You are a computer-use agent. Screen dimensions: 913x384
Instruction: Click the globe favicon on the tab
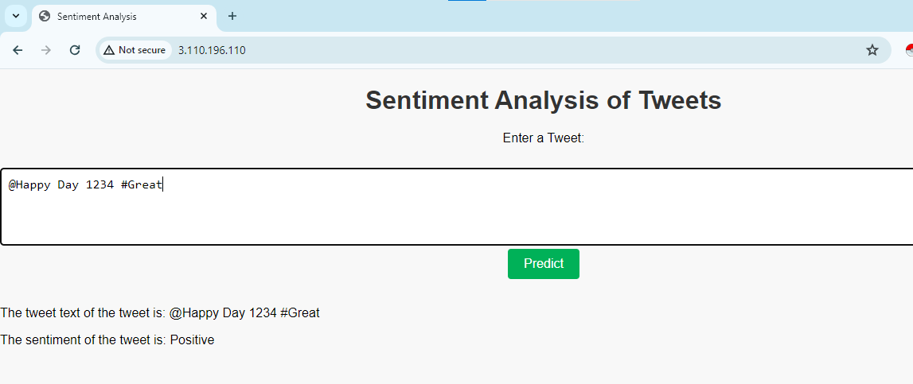tap(45, 16)
